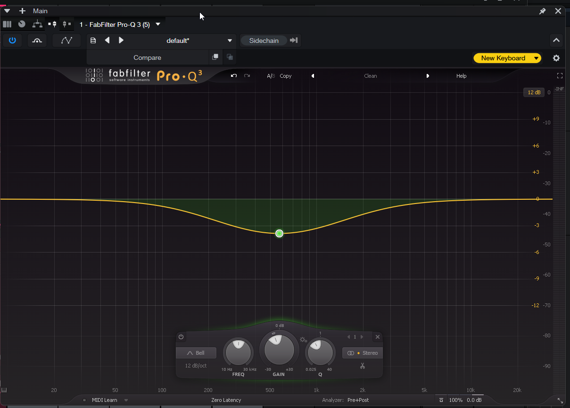Click Copy next to A/B

[286, 76]
